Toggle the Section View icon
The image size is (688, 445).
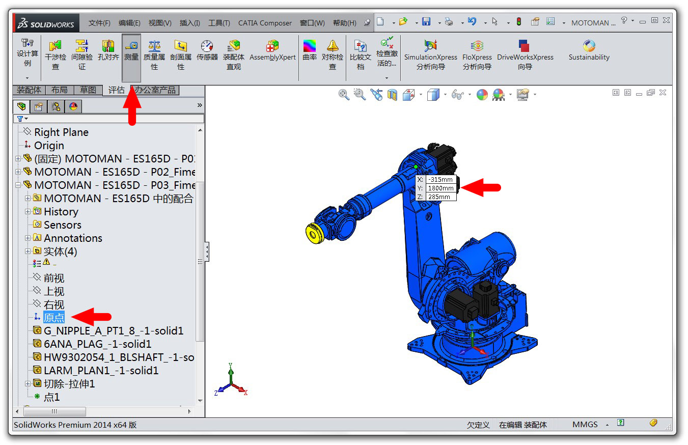click(x=392, y=95)
